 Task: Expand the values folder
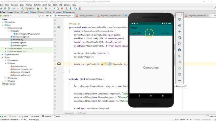pos(5,81)
